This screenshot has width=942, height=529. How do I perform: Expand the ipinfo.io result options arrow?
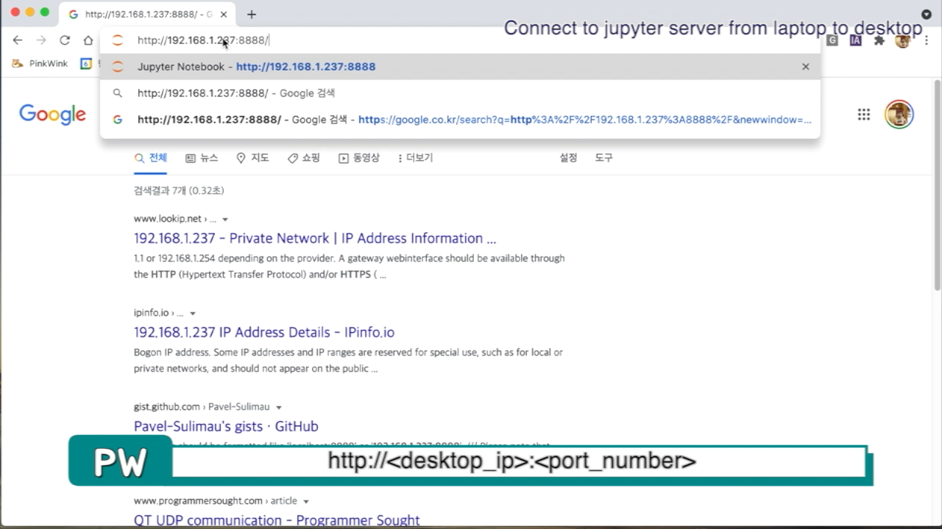(193, 313)
